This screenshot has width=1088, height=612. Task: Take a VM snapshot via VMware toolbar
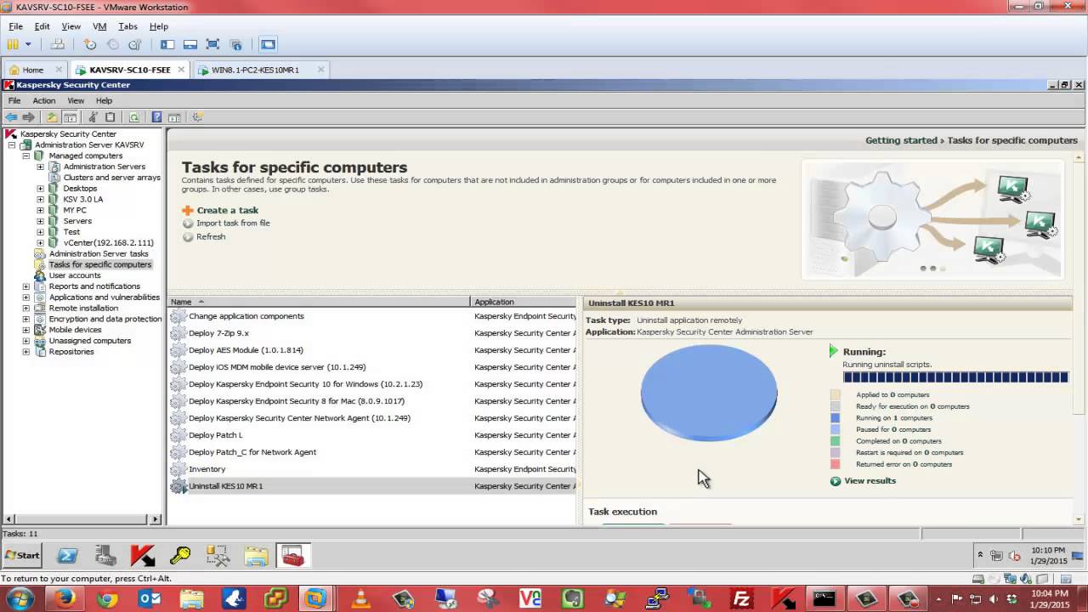tap(89, 44)
